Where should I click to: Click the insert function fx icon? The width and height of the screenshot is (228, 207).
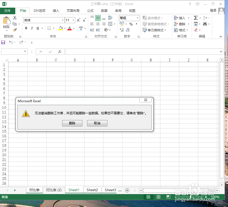tap(60, 52)
